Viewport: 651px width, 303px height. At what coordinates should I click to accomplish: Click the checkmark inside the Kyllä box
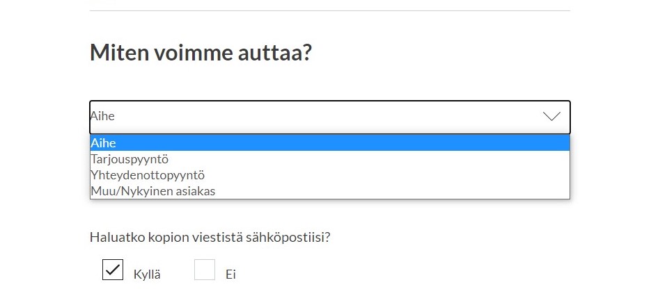(x=113, y=270)
